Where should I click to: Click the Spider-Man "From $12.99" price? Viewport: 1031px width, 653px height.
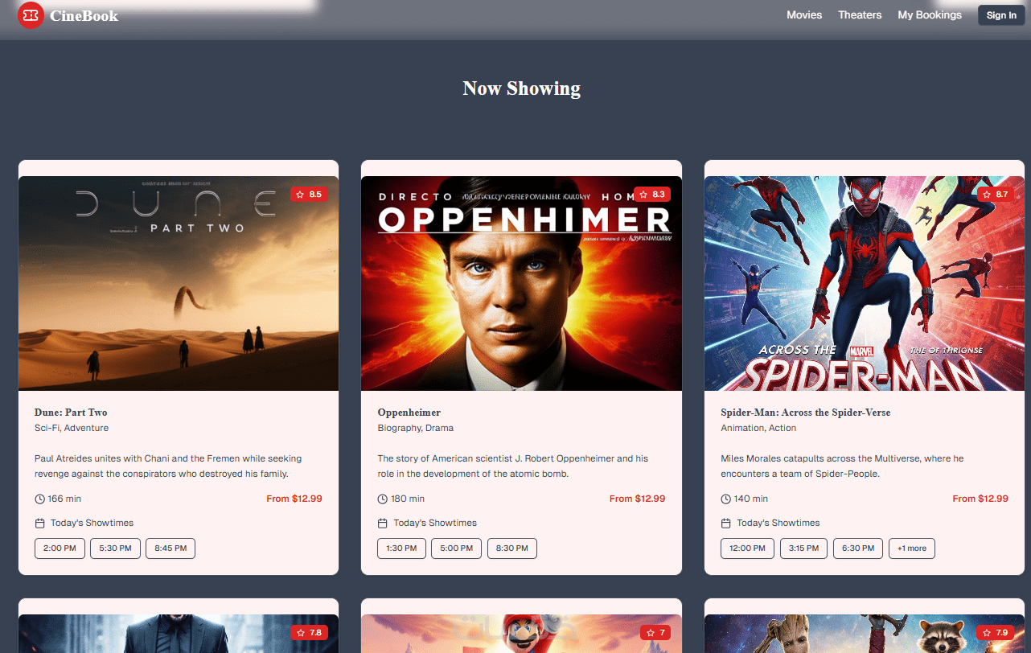click(980, 499)
